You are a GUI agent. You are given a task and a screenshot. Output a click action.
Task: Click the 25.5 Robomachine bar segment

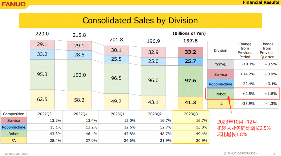click(116, 59)
